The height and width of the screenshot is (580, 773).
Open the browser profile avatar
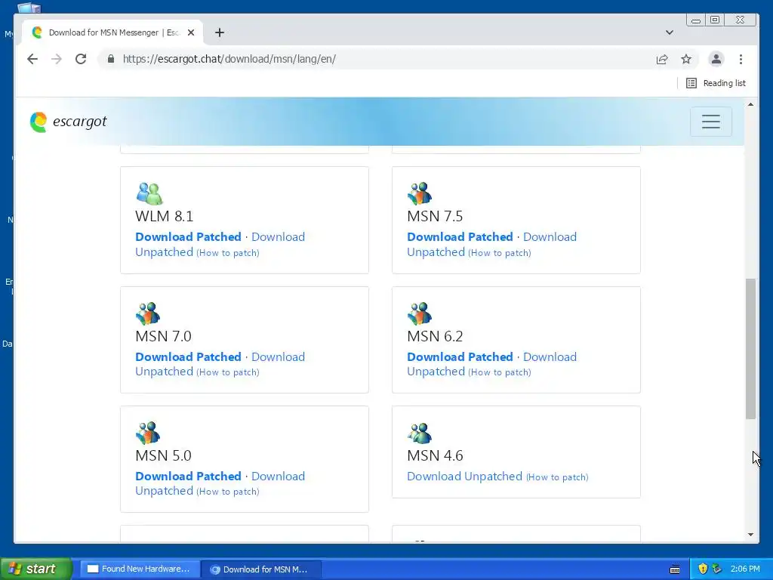point(716,59)
